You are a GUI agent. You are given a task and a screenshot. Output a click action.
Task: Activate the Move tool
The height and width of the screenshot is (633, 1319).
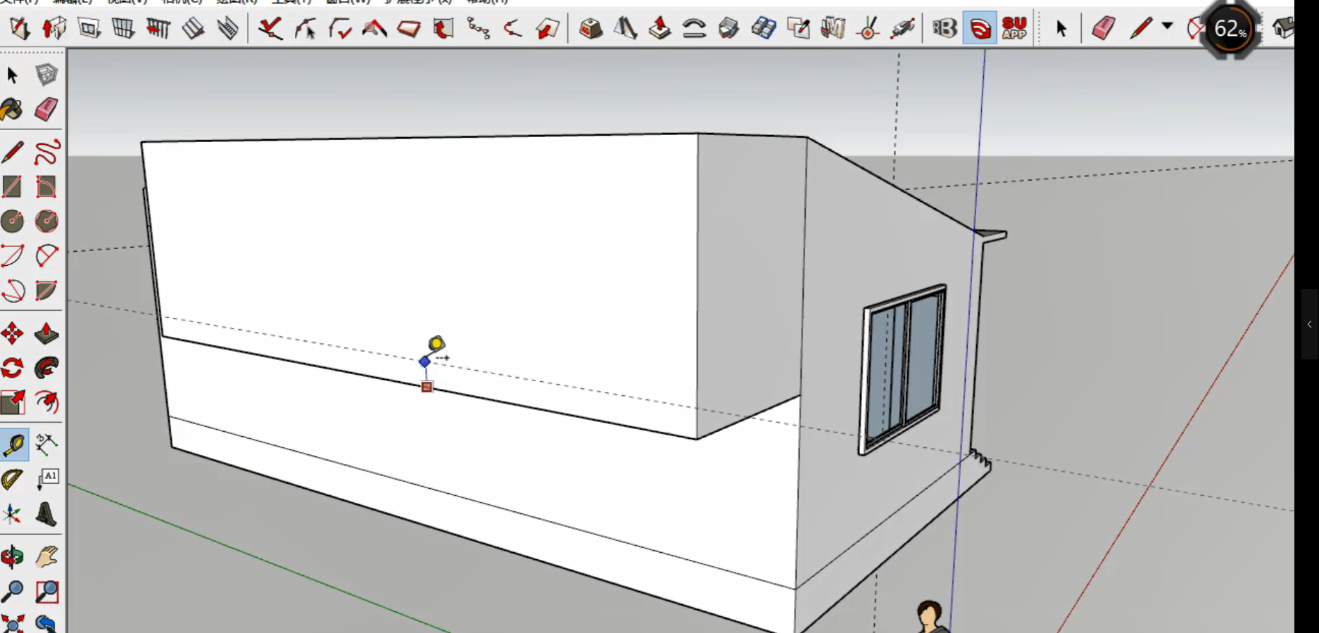pyautogui.click(x=12, y=333)
